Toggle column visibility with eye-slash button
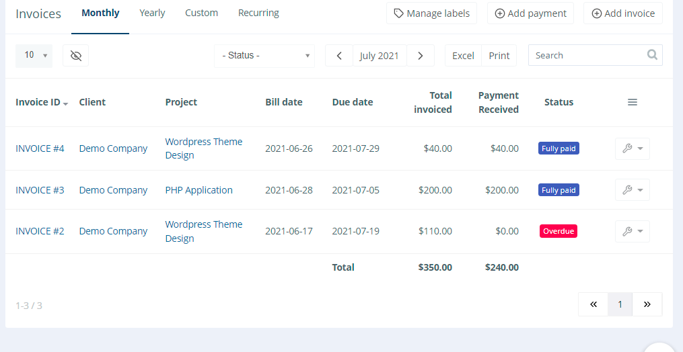Image resolution: width=683 pixels, height=352 pixels. pyautogui.click(x=76, y=56)
